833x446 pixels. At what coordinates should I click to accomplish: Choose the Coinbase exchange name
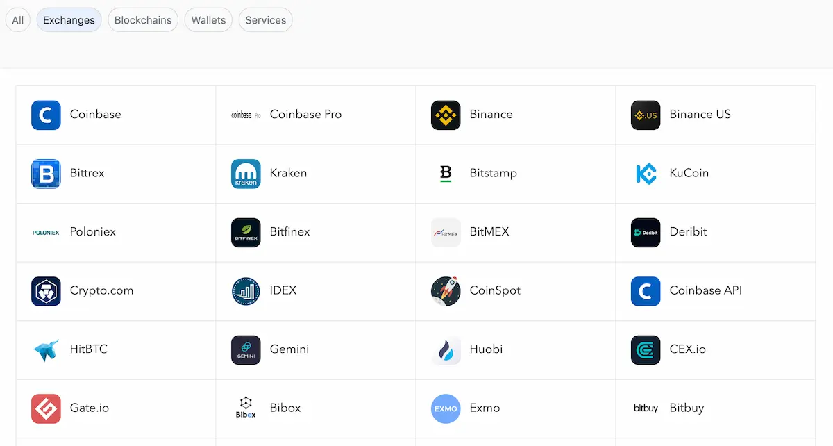pyautogui.click(x=96, y=115)
